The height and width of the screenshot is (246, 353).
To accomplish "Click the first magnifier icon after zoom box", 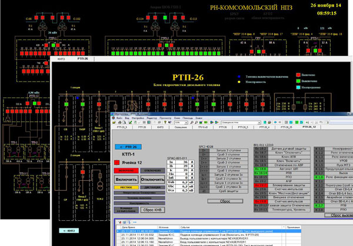I will (x=192, y=123).
